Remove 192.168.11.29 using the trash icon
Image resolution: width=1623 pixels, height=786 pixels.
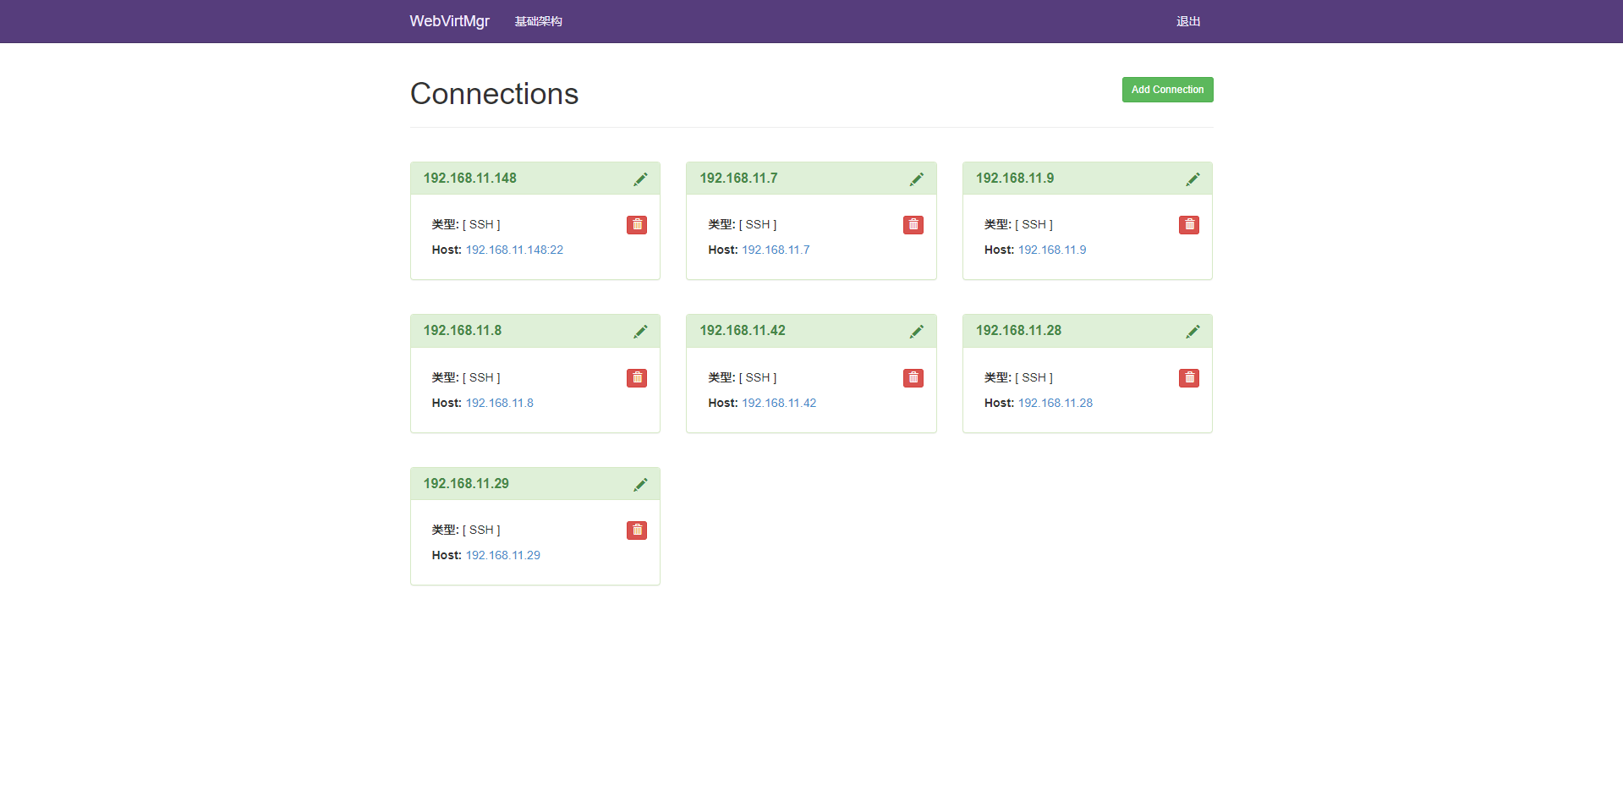pyautogui.click(x=637, y=530)
